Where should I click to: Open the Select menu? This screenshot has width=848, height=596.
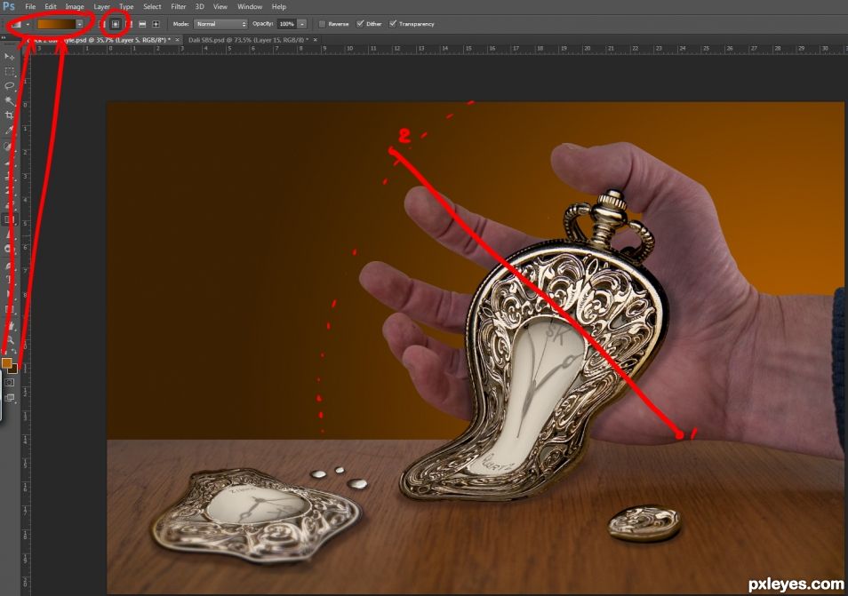(152, 6)
